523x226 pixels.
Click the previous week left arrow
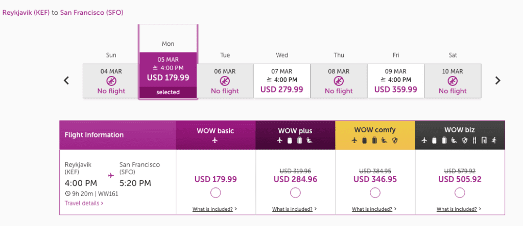pyautogui.click(x=66, y=80)
